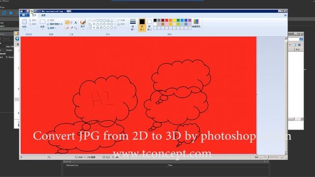Click the Copy icon under Cut
The width and height of the screenshot is (315, 177).
tap(31, 24)
